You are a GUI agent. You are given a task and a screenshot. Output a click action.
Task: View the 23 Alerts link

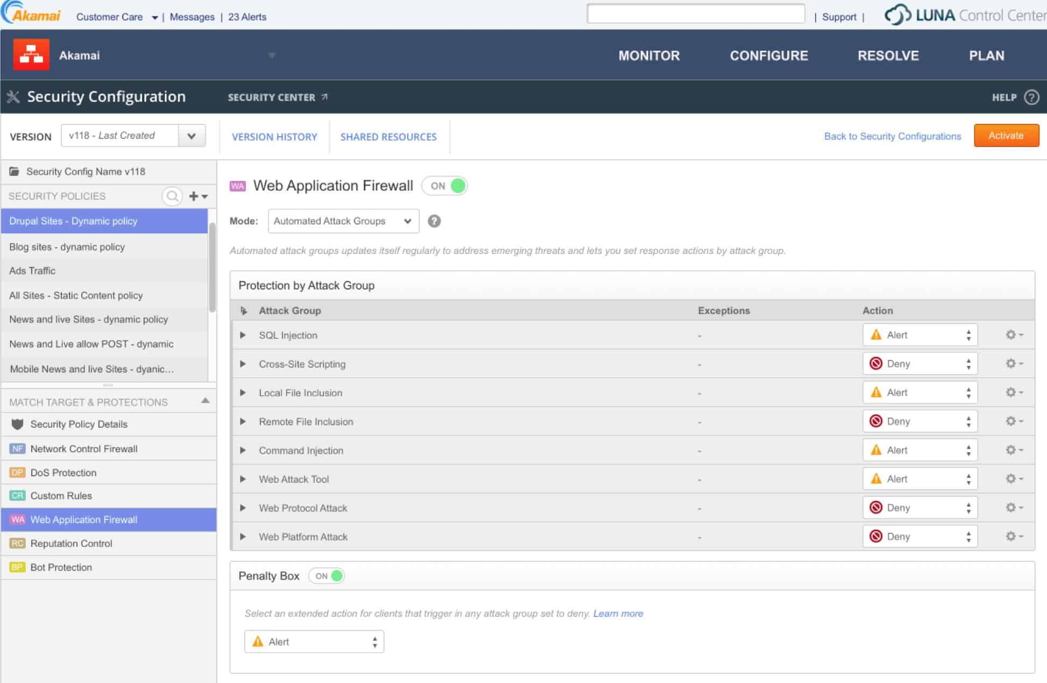tap(247, 17)
